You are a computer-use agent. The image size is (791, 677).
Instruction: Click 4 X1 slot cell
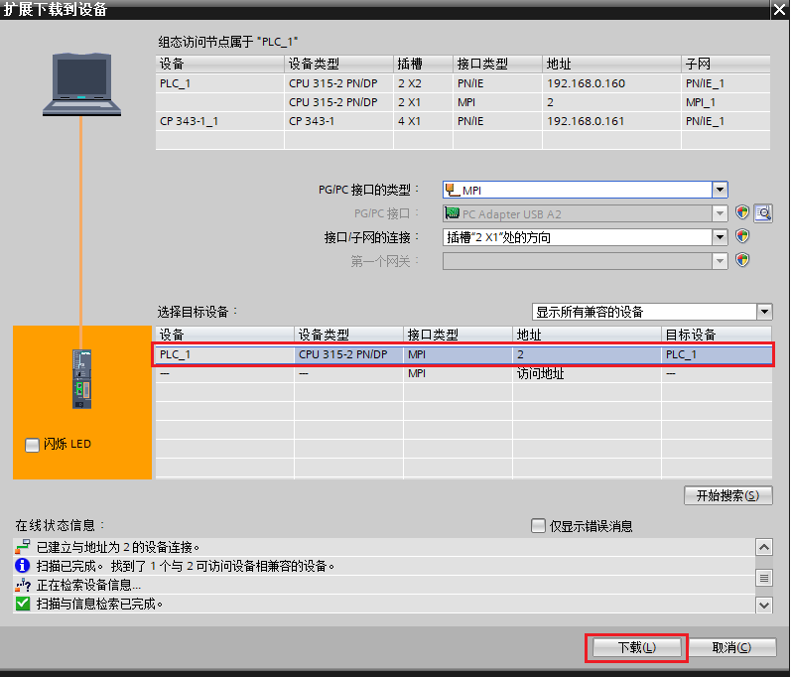[423, 121]
